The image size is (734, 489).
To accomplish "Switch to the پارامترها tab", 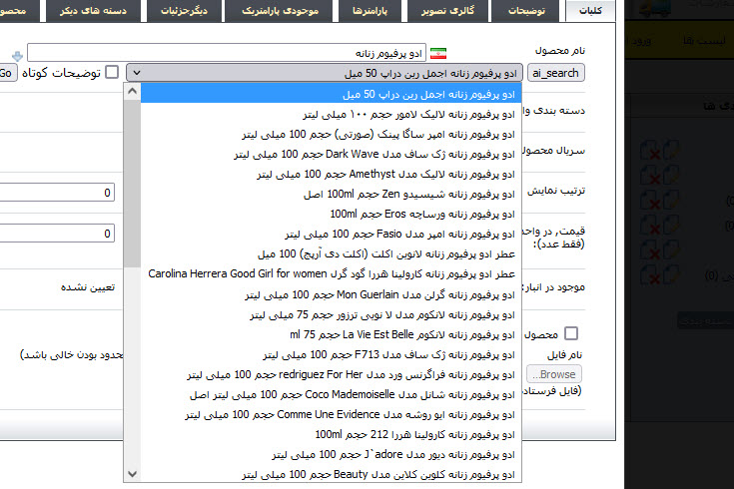I will pyautogui.click(x=369, y=10).
